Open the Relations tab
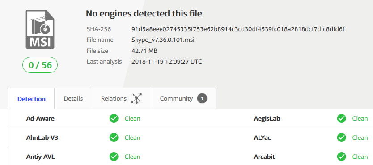373x165 pixels. (122, 98)
